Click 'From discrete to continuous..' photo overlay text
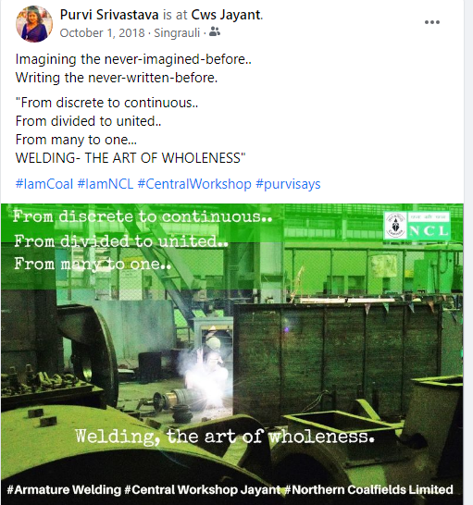This screenshot has height=505, width=473. tap(143, 216)
